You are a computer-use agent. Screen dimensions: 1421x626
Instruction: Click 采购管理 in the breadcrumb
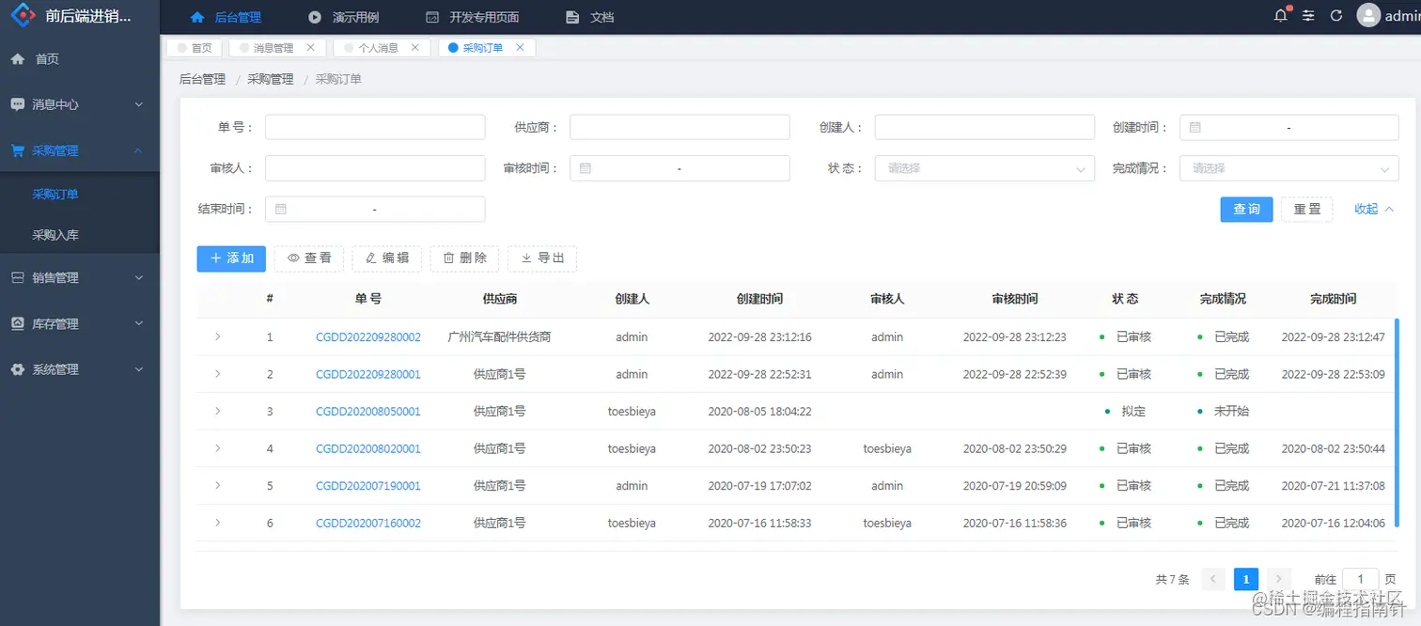click(x=270, y=79)
